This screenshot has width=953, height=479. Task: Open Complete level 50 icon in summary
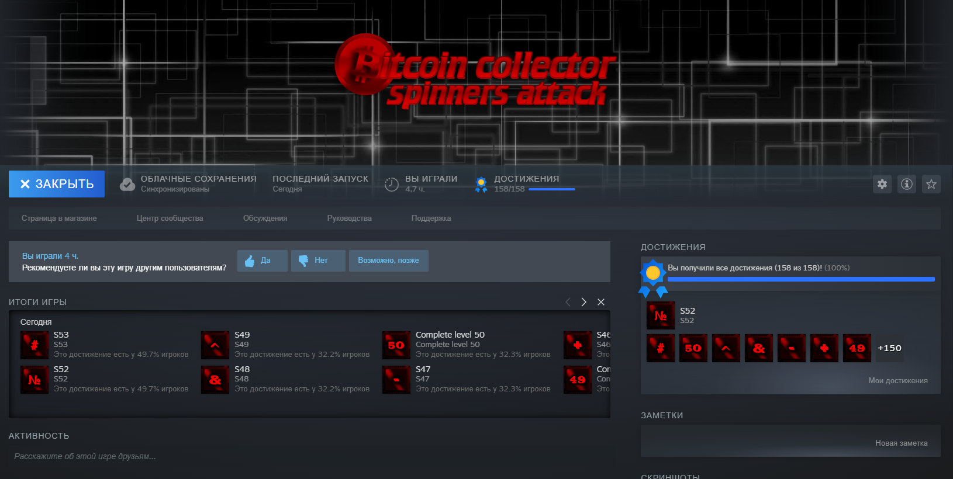click(396, 345)
